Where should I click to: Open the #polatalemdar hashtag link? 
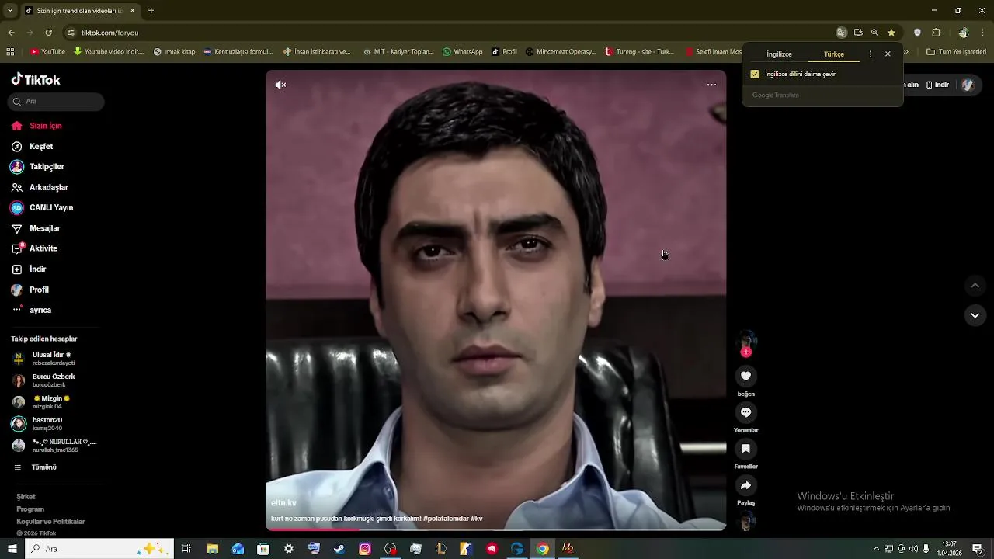(x=446, y=519)
